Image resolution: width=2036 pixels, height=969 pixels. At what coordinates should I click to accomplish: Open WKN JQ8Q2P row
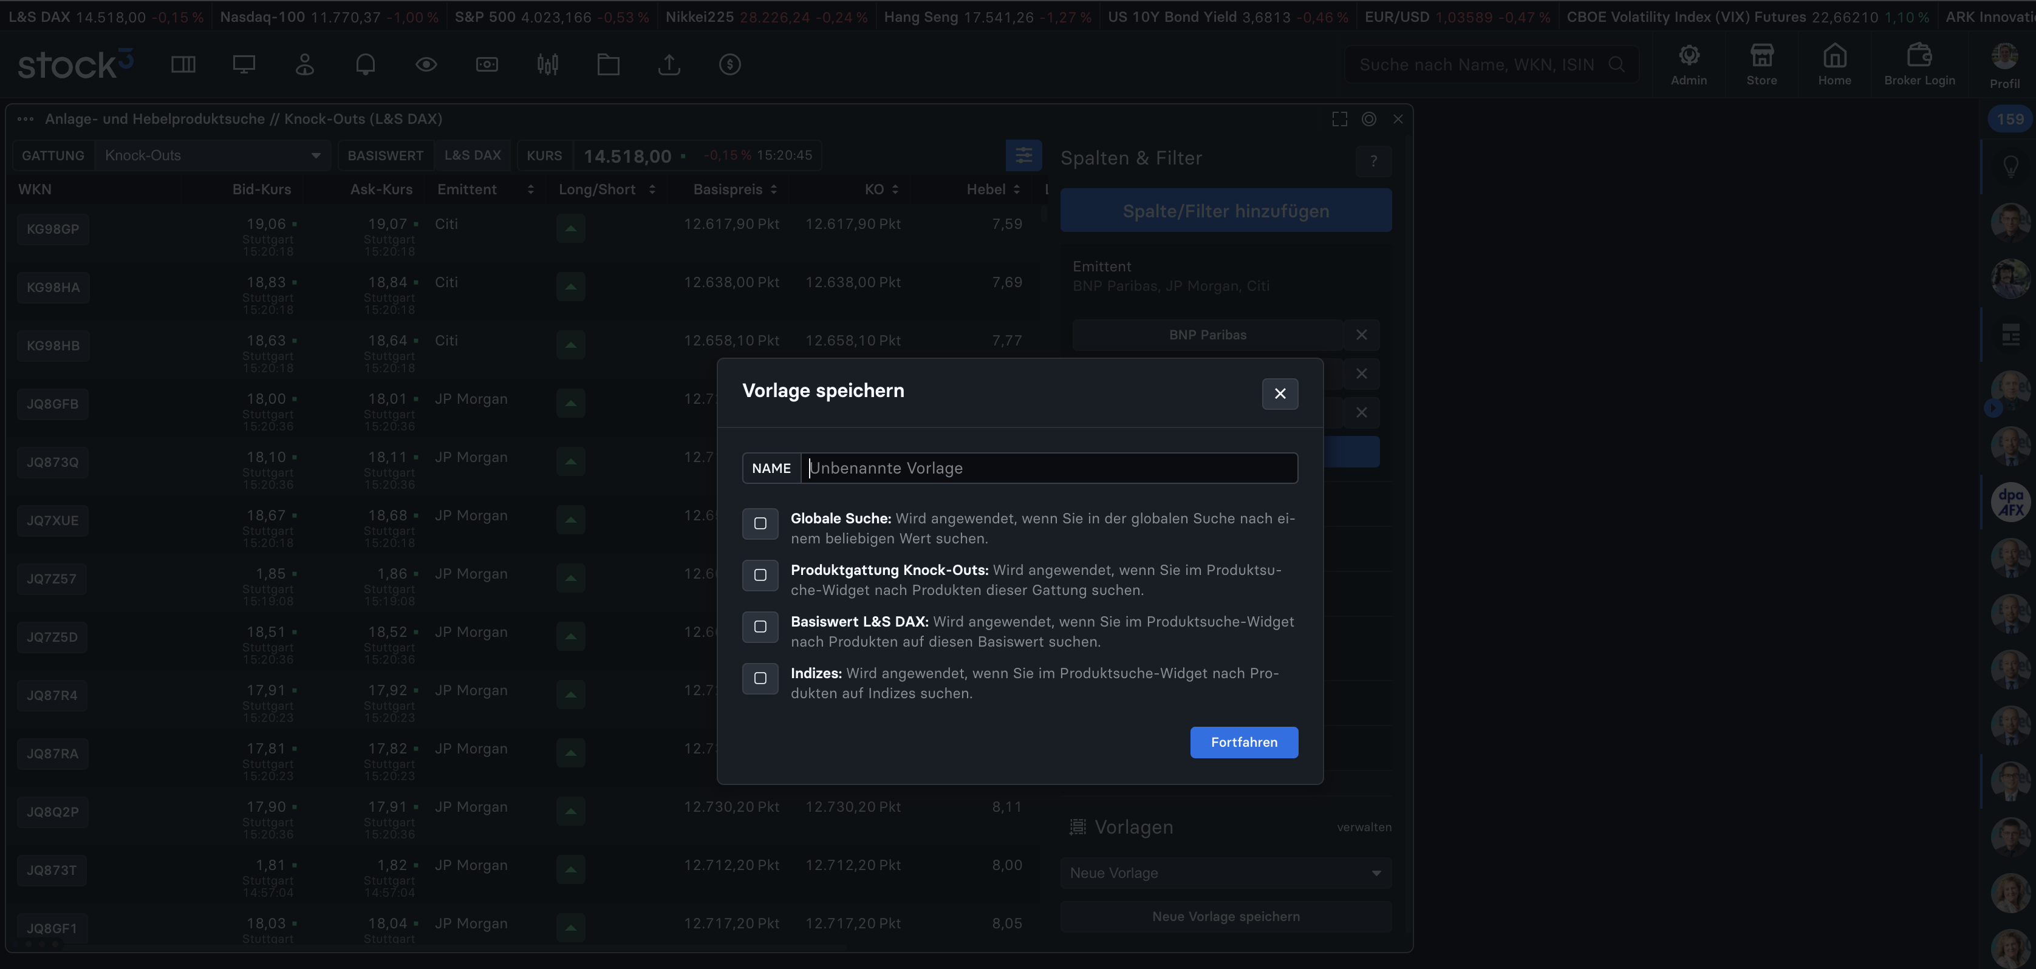pos(53,812)
